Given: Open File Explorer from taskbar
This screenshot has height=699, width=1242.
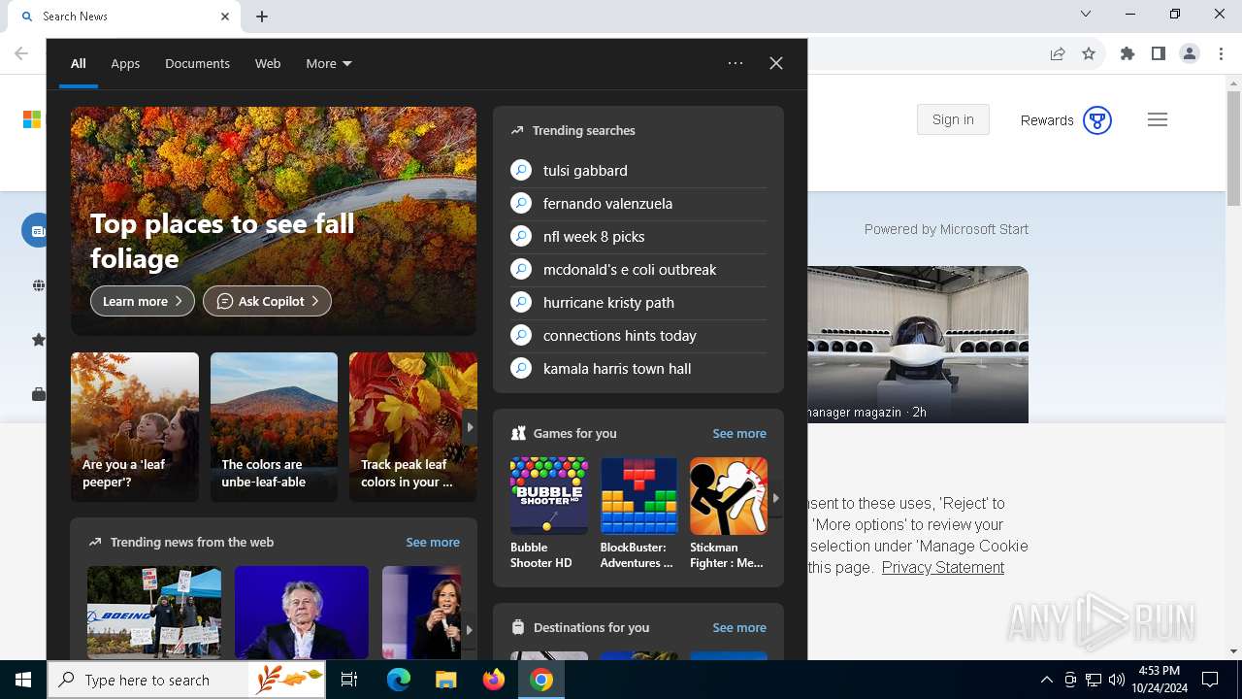Looking at the screenshot, I should click(x=446, y=680).
